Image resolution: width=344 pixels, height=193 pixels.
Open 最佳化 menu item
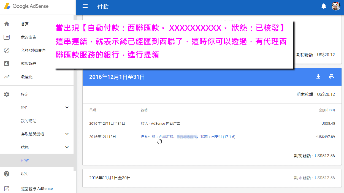tap(27, 77)
